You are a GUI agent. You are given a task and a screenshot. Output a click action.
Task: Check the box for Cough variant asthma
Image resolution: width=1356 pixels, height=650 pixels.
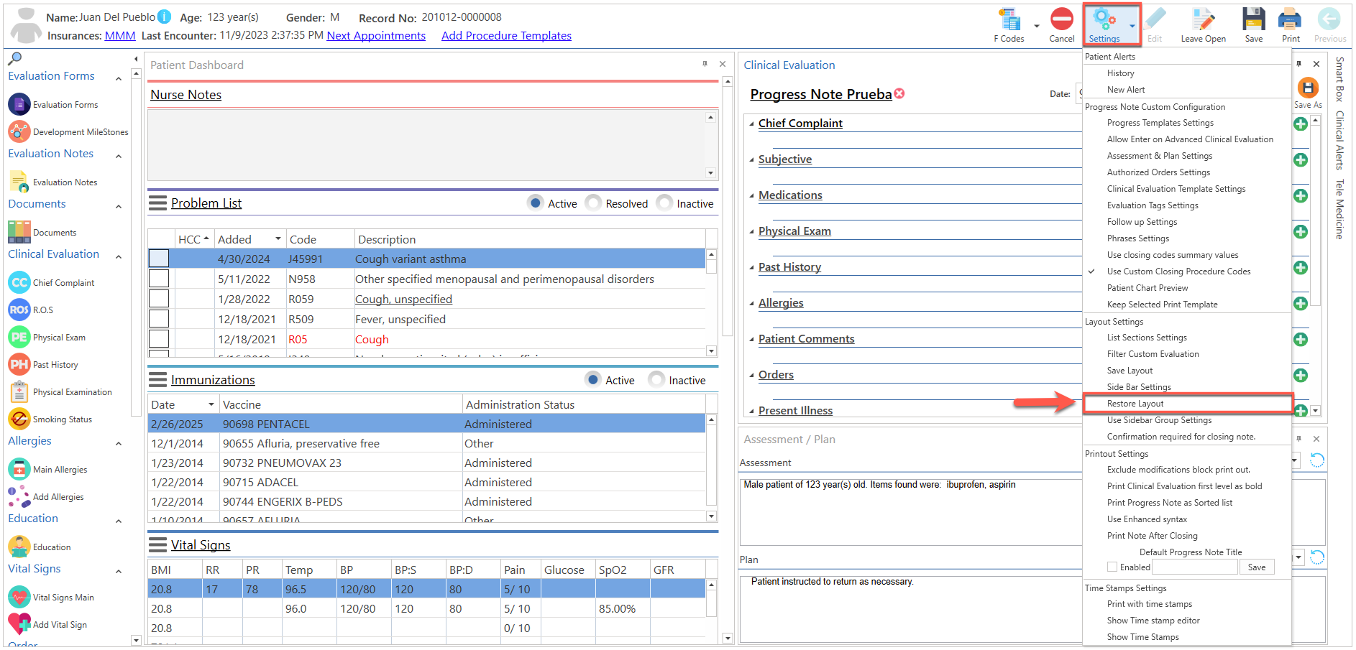pos(159,259)
